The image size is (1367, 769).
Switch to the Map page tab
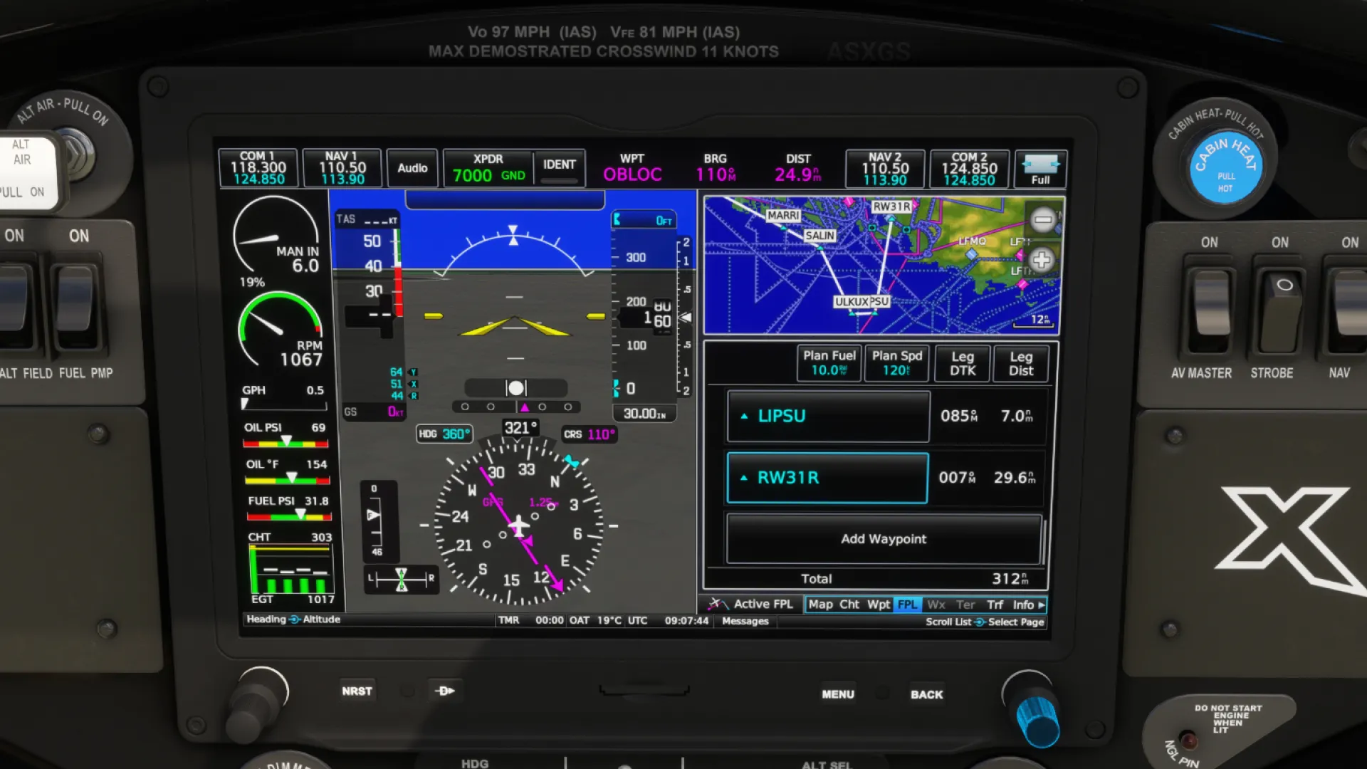click(x=820, y=605)
